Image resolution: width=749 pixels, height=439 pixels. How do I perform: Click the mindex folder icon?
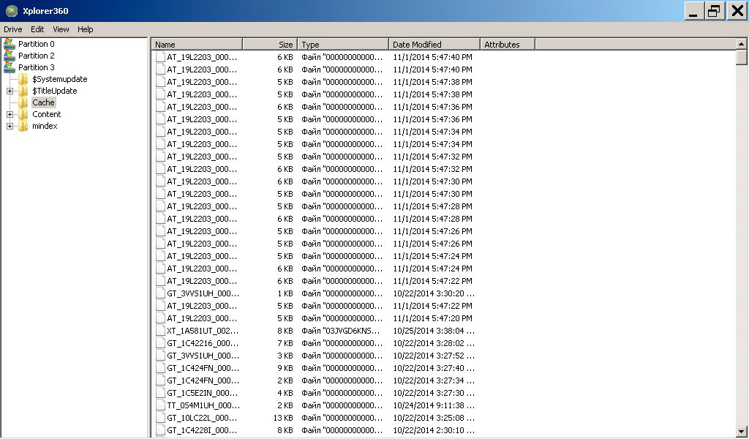23,126
